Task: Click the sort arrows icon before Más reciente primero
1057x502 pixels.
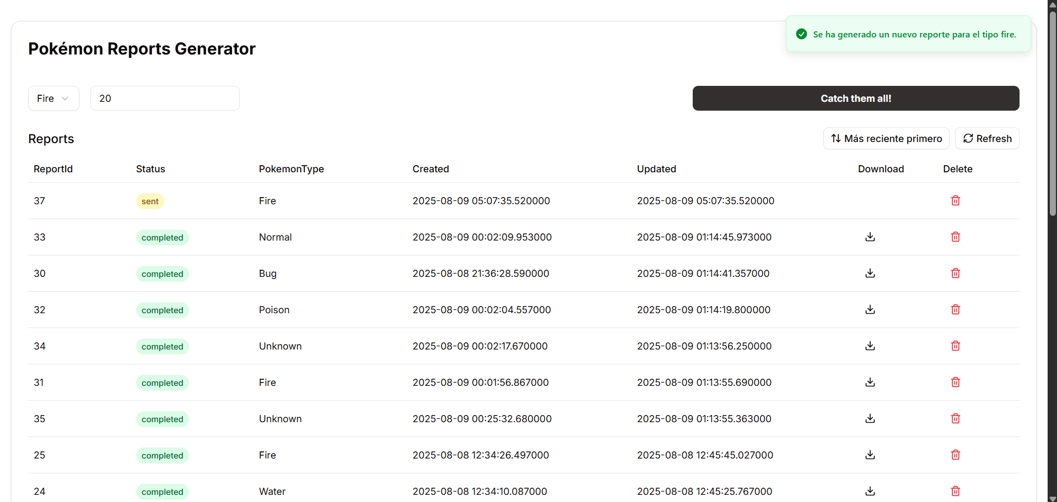Action: coord(835,138)
